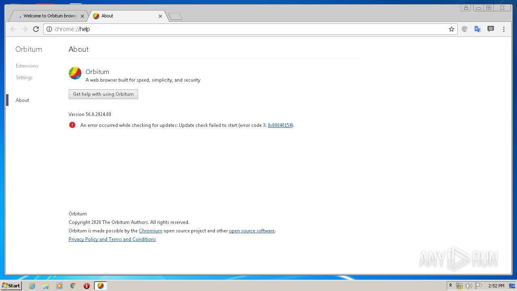517x291 pixels.
Task: Bookmark this page with the star icon
Action: coord(452,29)
